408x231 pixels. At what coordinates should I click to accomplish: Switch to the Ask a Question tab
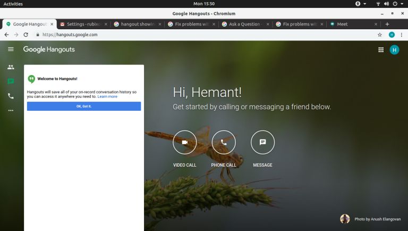click(x=245, y=24)
